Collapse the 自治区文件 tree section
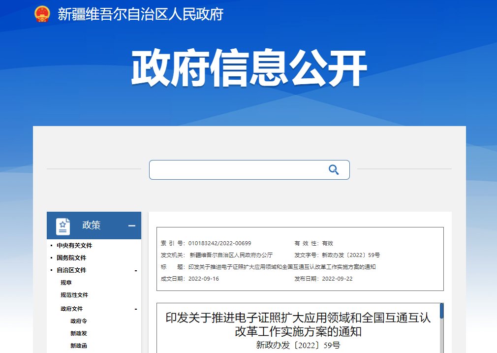Viewport: 497px width, 353px height. pos(136,271)
